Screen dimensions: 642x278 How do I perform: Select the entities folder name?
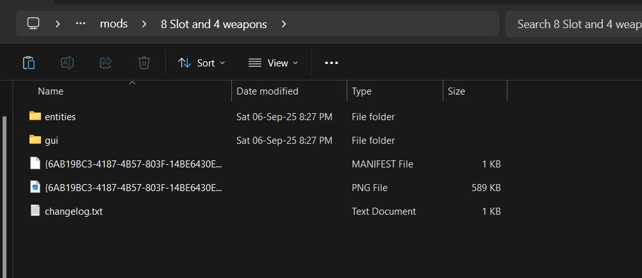pyautogui.click(x=60, y=117)
